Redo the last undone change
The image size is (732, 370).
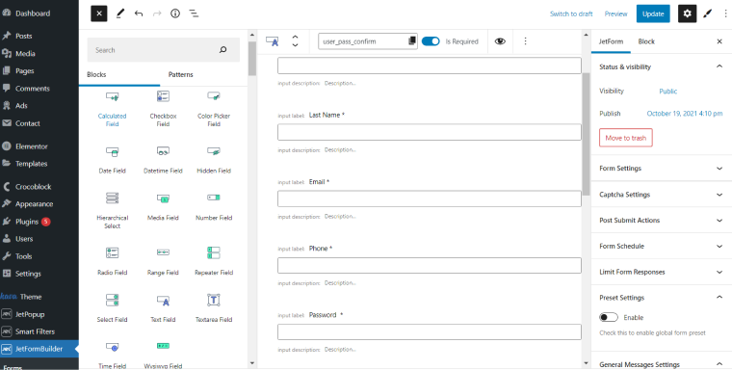coord(157,13)
